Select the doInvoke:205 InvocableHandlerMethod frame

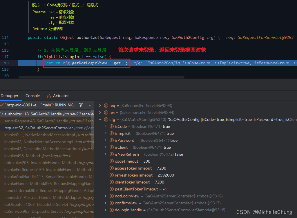click(47, 163)
